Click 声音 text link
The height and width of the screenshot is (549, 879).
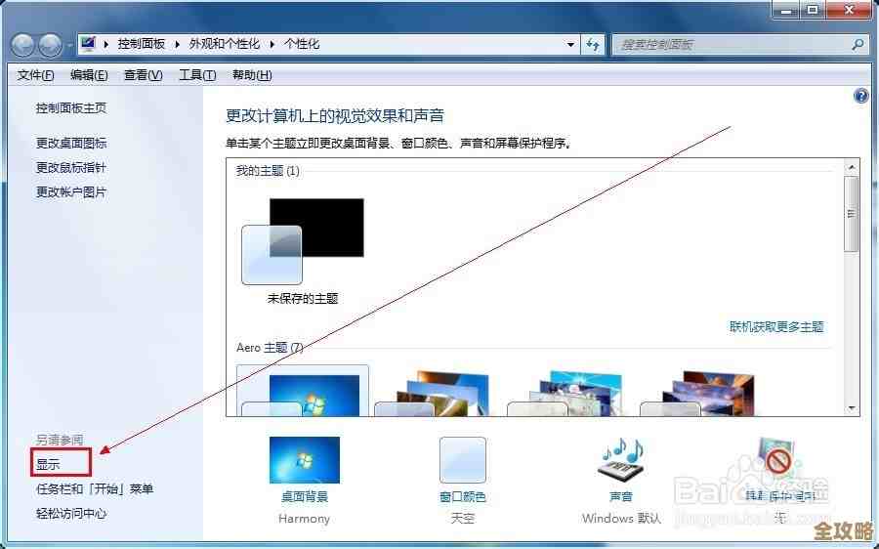point(621,497)
